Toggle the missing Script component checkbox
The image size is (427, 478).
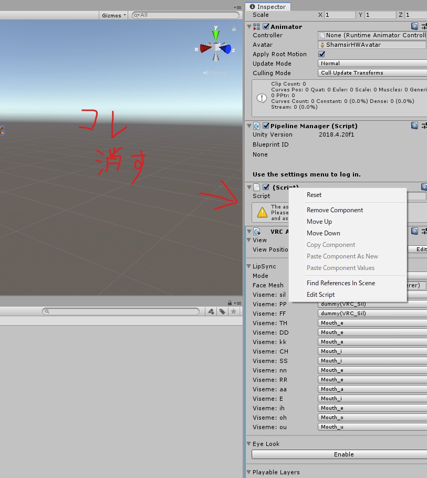266,187
